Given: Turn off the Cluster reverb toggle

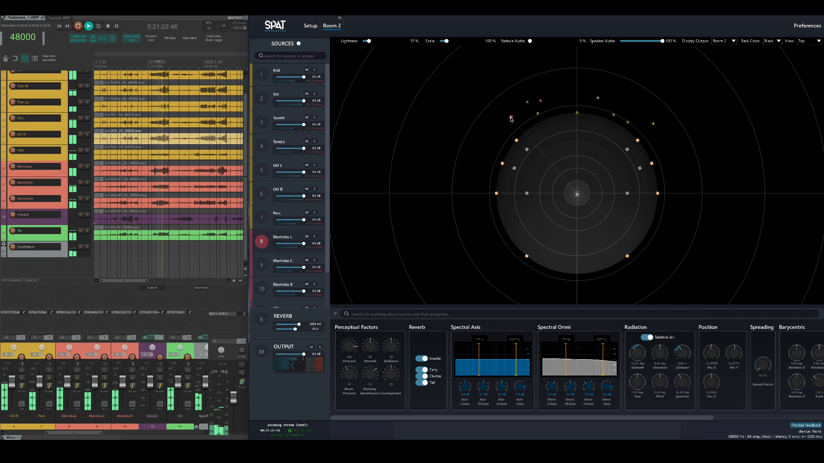Looking at the screenshot, I should click(421, 376).
